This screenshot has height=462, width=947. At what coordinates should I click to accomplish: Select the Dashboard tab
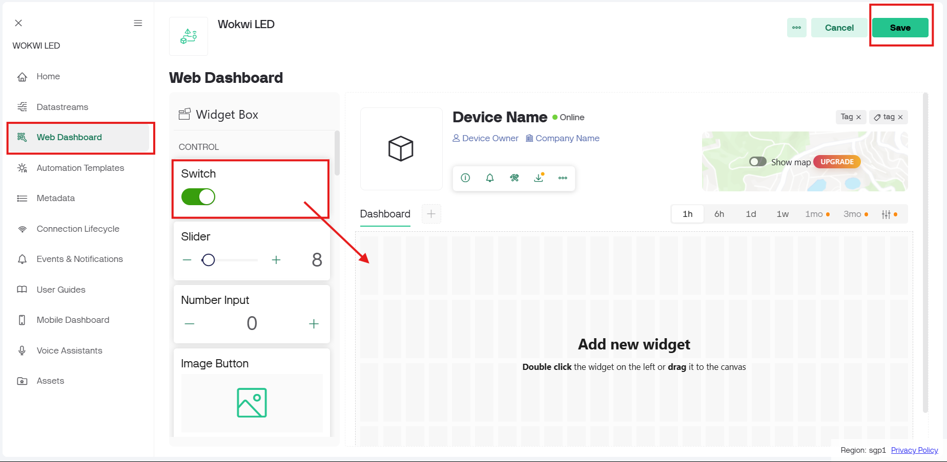point(385,214)
